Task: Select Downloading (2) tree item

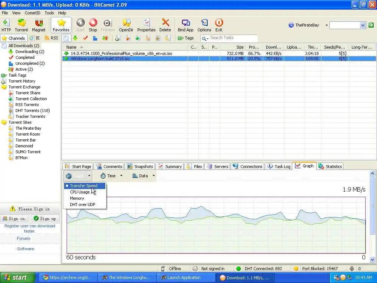Action: point(30,52)
